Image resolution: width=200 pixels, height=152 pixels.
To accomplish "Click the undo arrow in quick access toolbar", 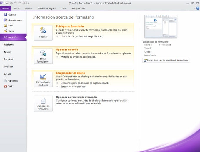I will (15, 3).
